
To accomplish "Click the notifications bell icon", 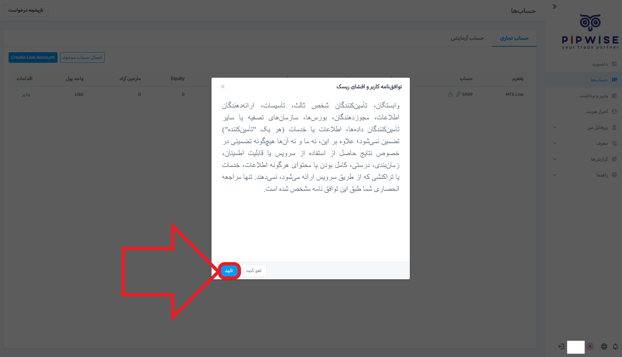I will click(x=615, y=346).
